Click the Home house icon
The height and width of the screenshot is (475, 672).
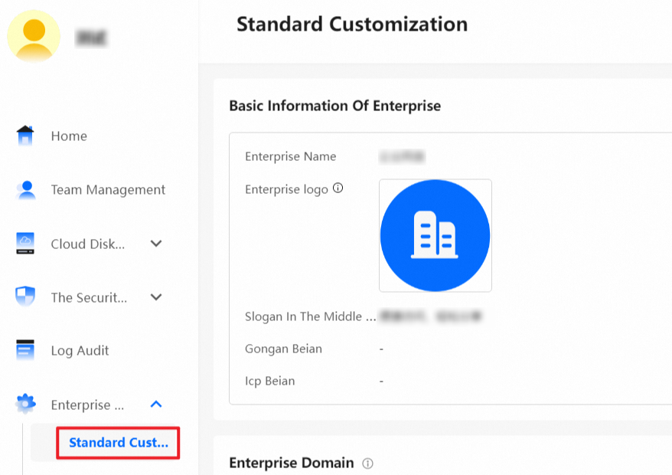tap(25, 136)
